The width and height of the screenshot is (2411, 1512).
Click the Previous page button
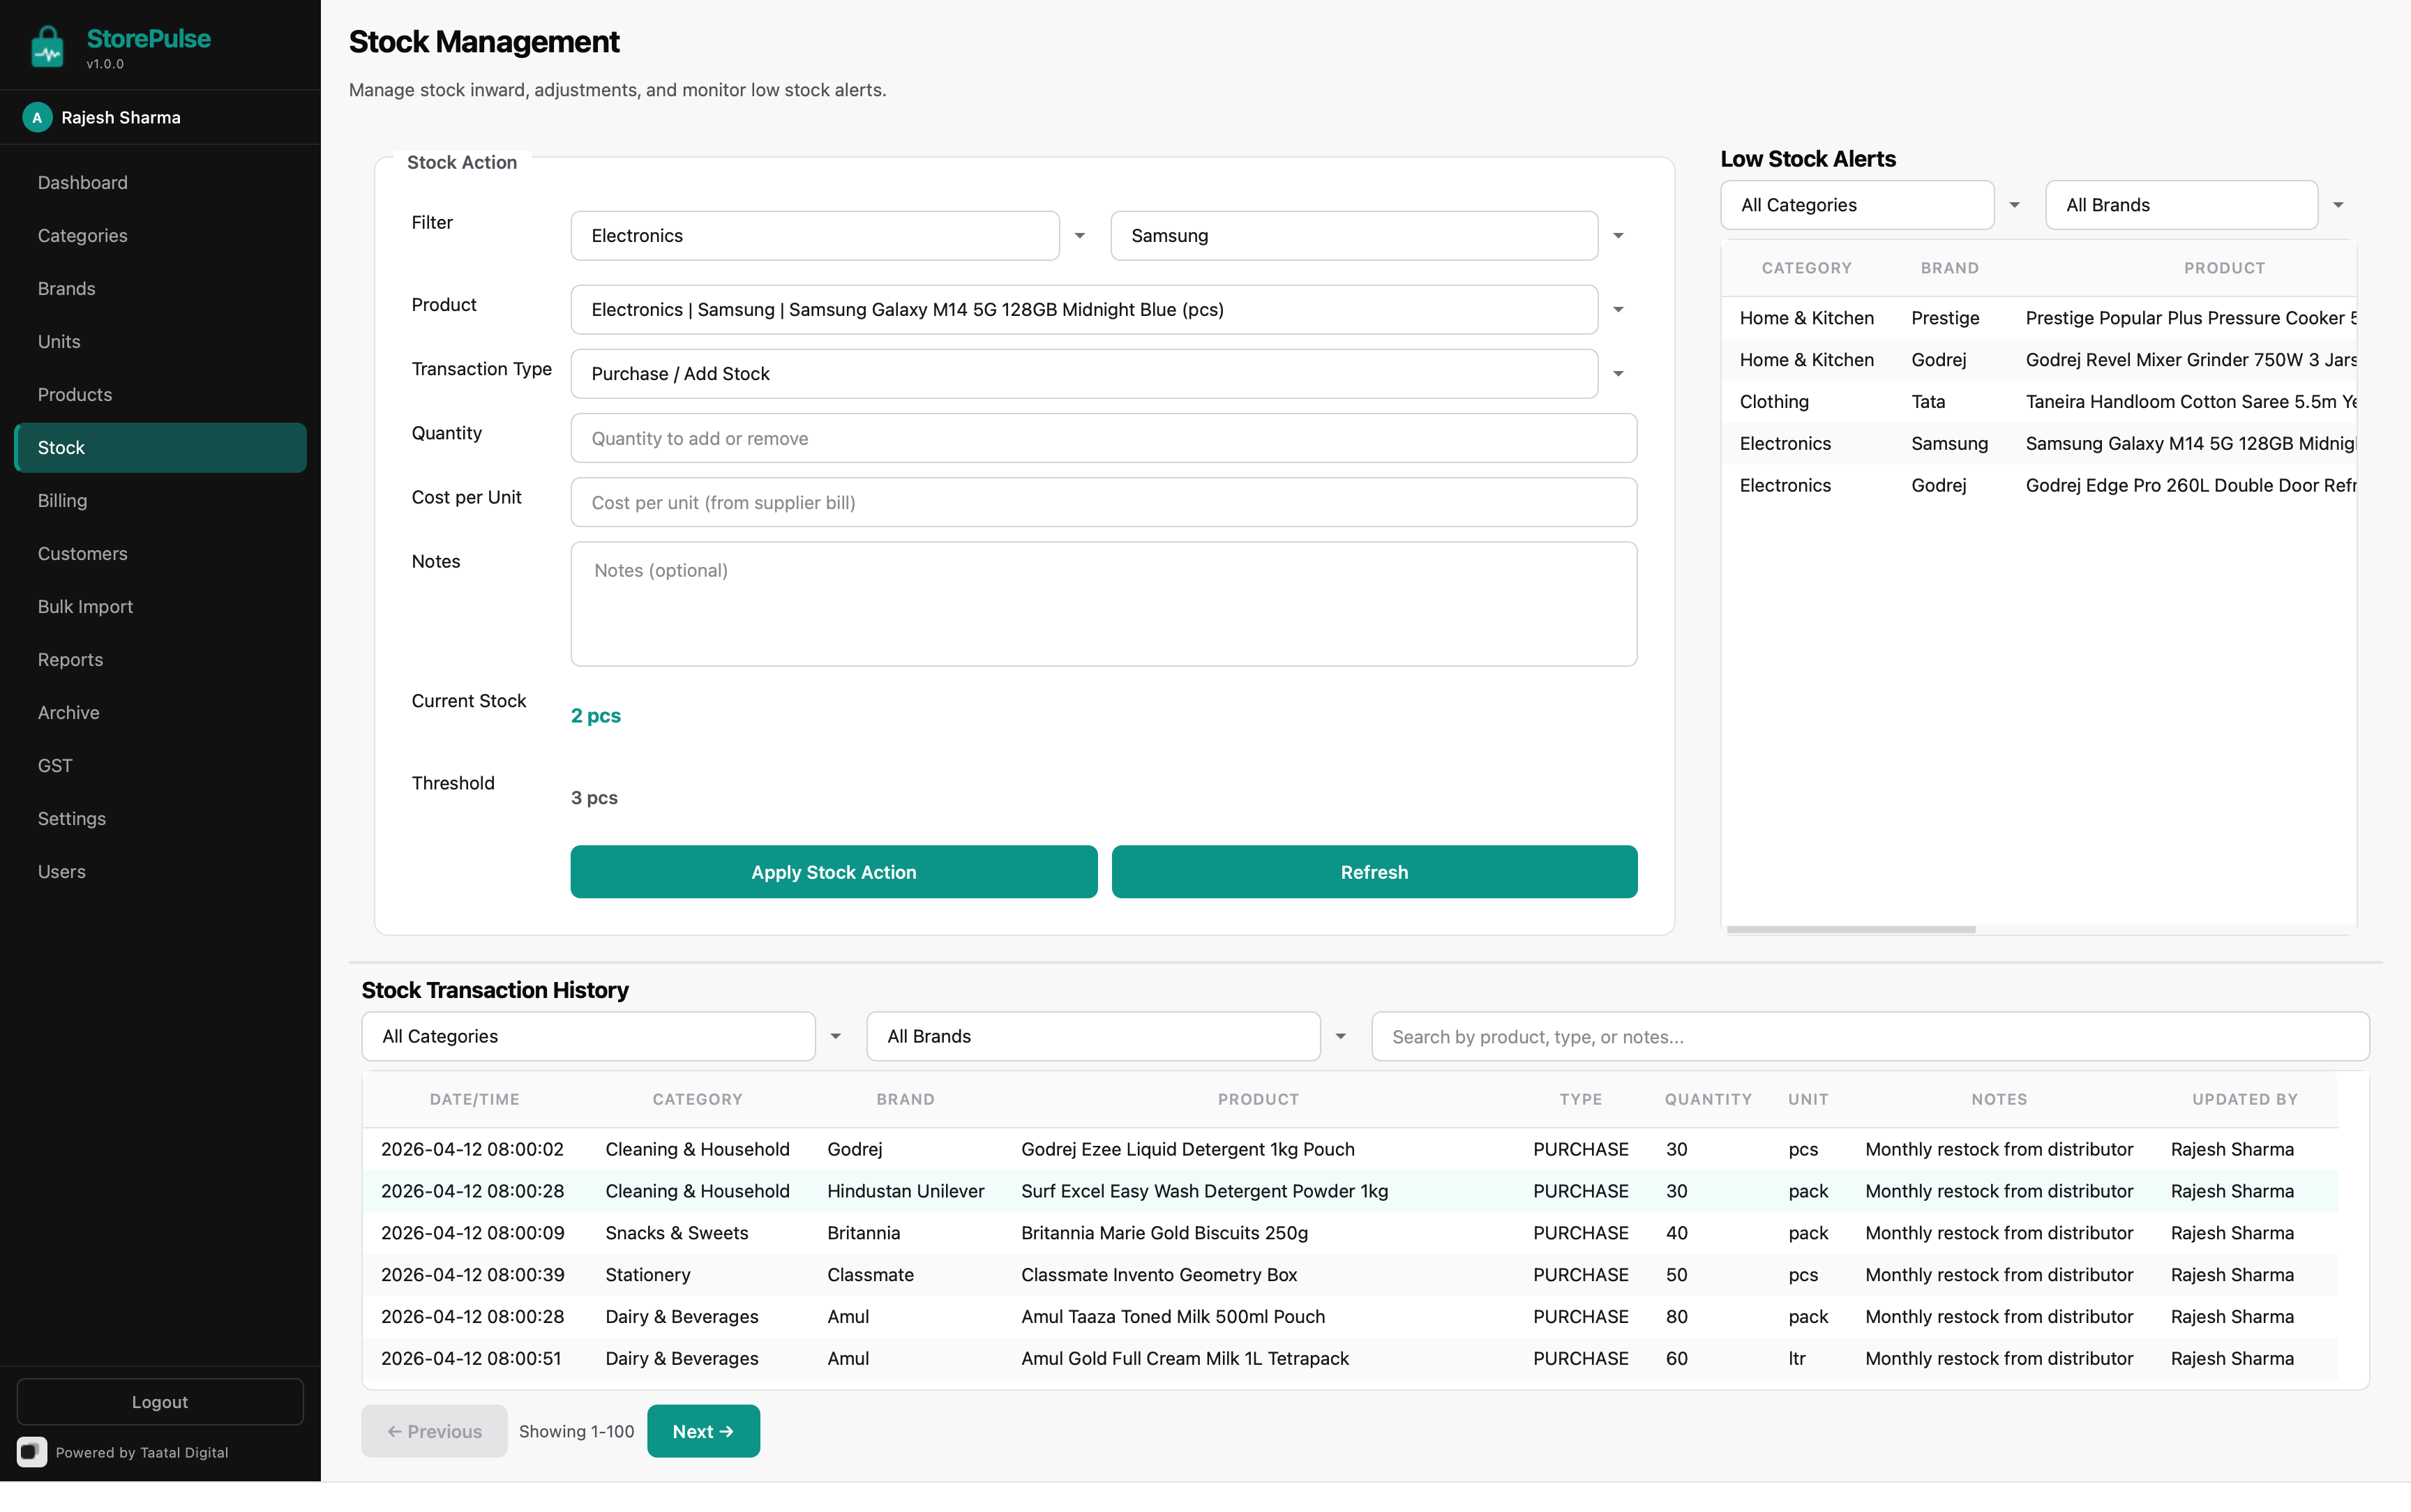pyautogui.click(x=434, y=1431)
